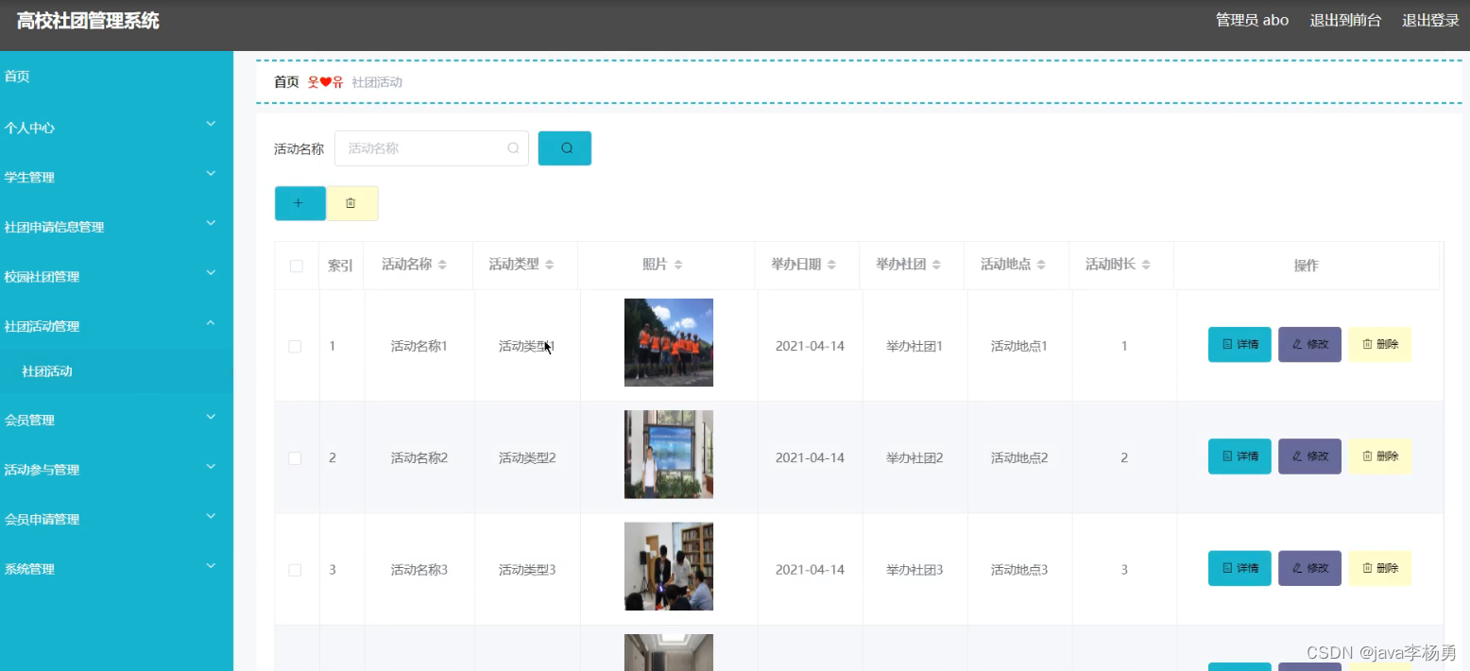Select 社团活动 submenu item
The image size is (1470, 671).
(47, 371)
